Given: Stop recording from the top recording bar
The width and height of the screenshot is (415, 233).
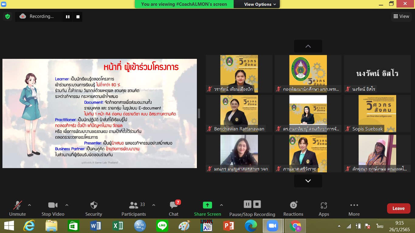Looking at the screenshot, I should click(x=78, y=17).
